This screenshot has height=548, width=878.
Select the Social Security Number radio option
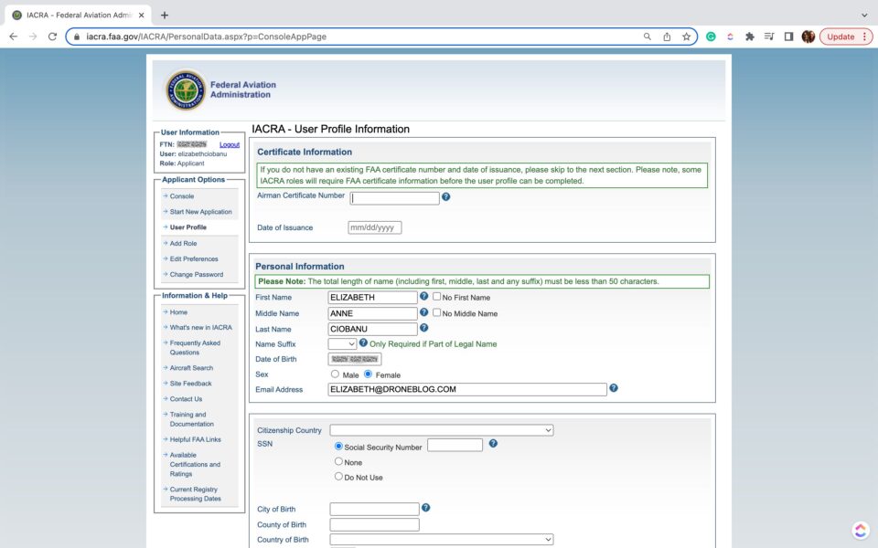(x=338, y=447)
